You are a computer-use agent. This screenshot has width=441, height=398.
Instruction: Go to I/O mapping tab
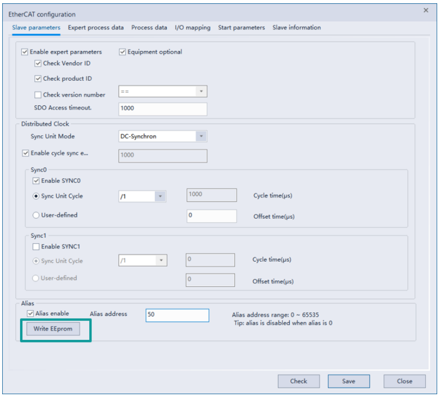click(x=192, y=28)
